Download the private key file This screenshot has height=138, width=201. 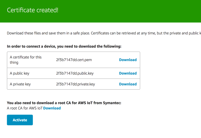[128, 84]
